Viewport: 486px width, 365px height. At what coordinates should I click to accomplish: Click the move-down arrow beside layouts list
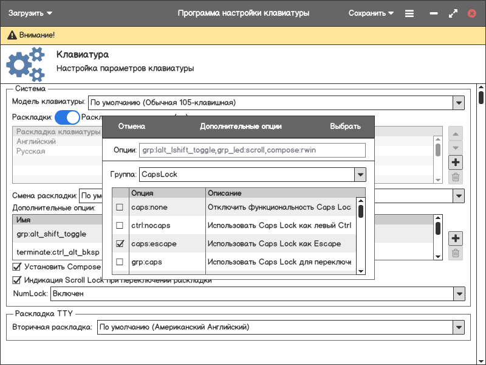tap(456, 148)
